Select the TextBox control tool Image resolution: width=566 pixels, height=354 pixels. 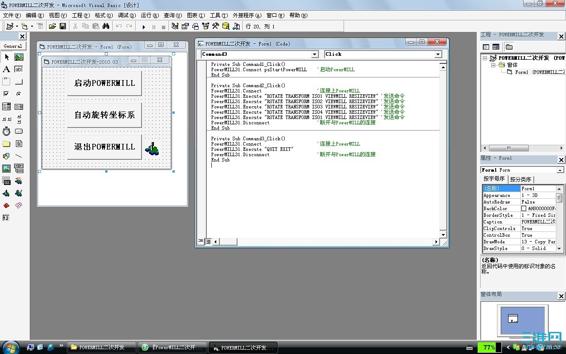coord(19,69)
